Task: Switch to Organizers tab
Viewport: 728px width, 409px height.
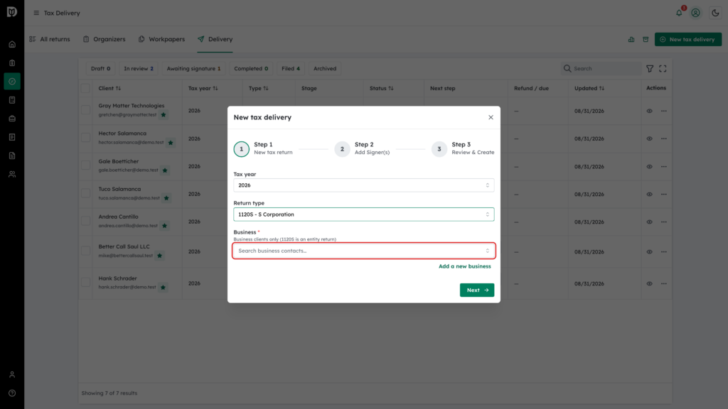Action: coord(105,40)
